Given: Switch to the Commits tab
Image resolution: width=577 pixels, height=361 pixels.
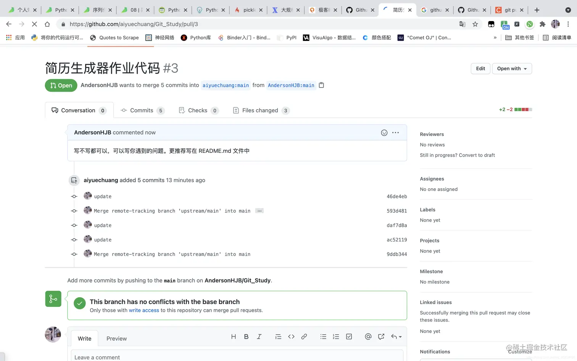Looking at the screenshot, I should pos(142,110).
